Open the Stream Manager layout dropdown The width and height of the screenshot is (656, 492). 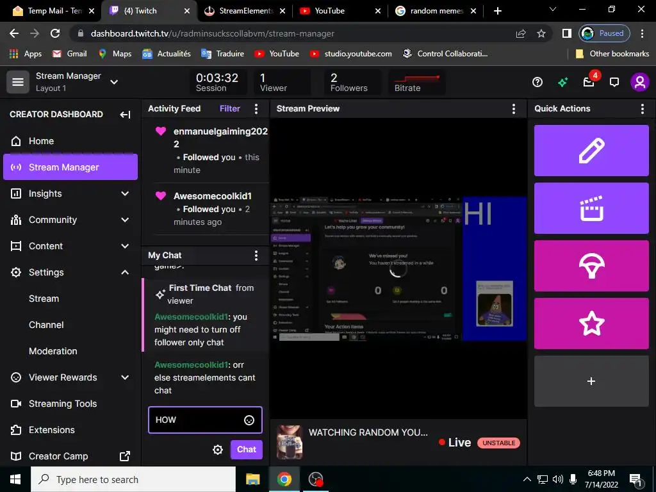coord(114,82)
